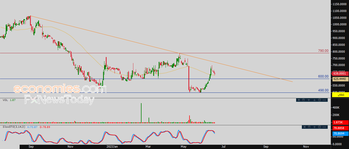Image resolution: width=349 pixels, height=149 pixels.
Task: Select the yellow scale-type label on price axis
Action: pos(340,94)
